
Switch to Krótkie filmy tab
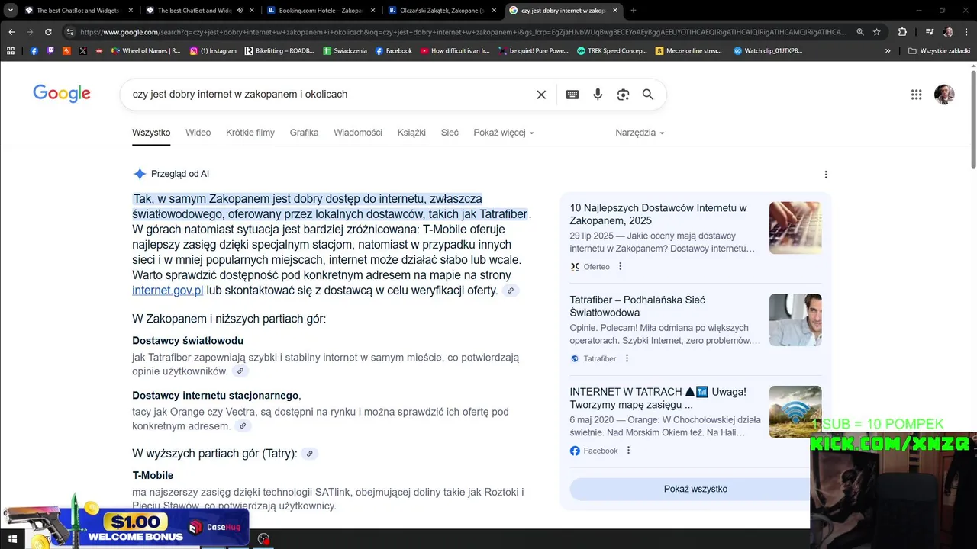250,133
